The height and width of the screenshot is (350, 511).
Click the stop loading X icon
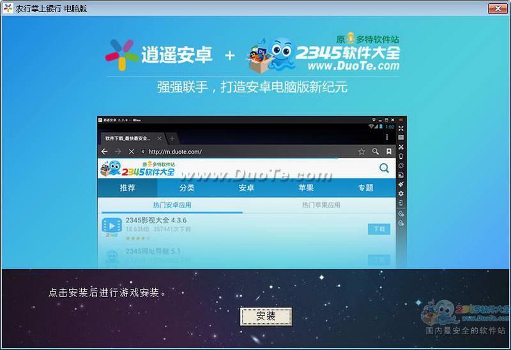tap(132, 152)
